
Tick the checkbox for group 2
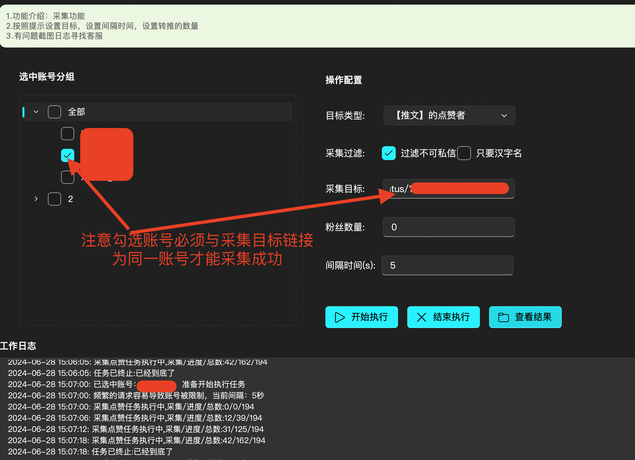coord(54,199)
